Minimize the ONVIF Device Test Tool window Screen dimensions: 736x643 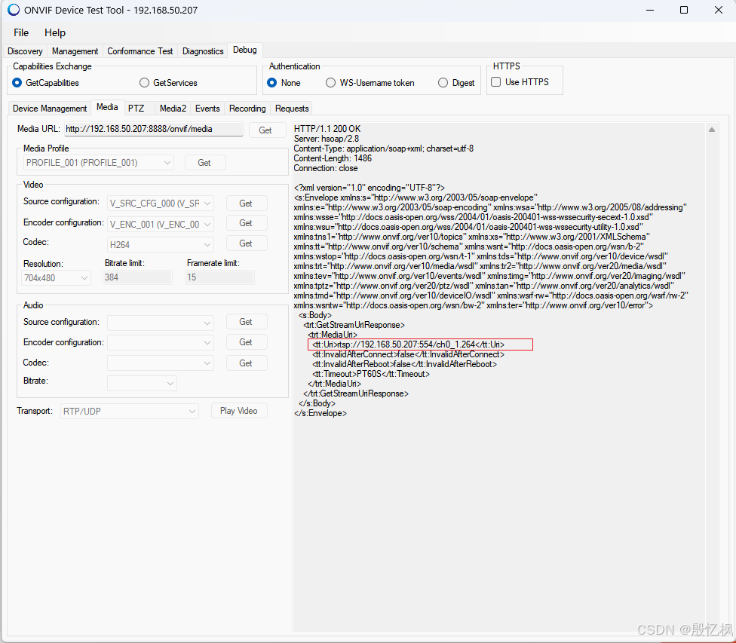click(x=650, y=10)
